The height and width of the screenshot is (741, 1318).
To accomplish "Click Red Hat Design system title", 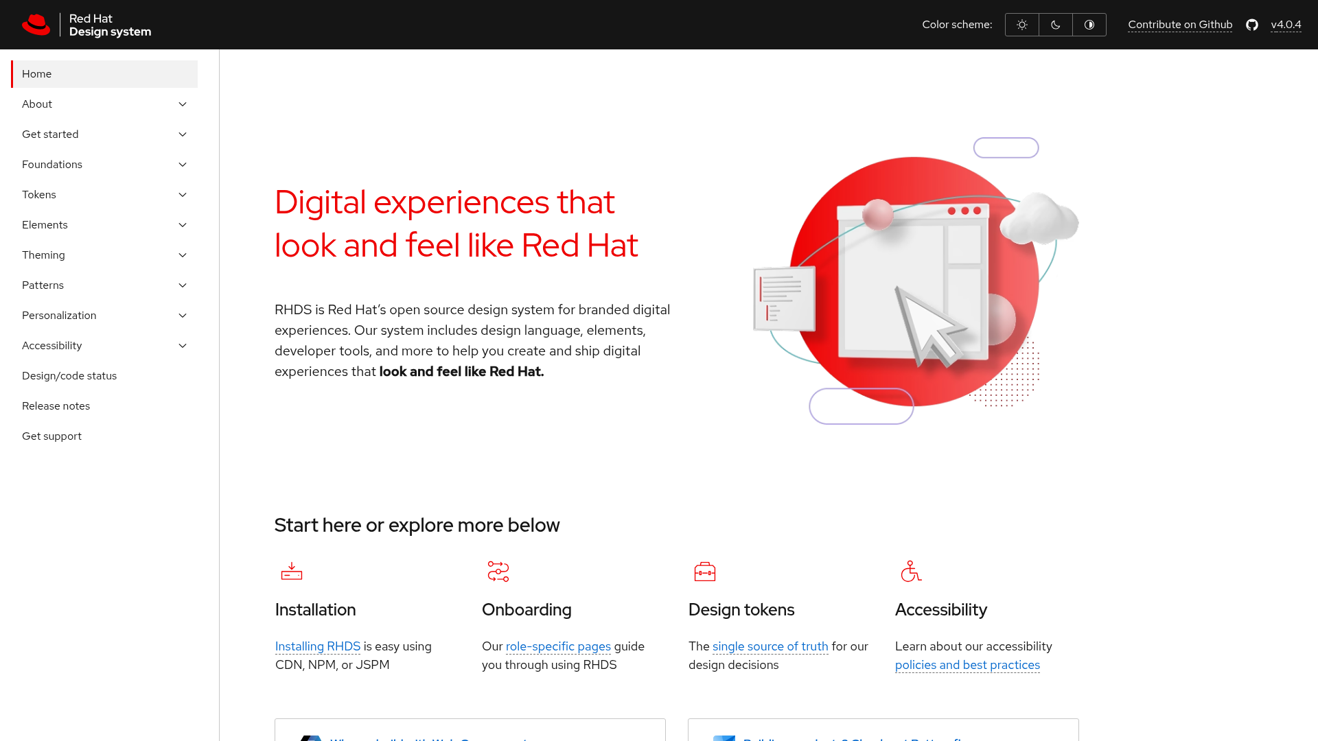I will coord(110,25).
